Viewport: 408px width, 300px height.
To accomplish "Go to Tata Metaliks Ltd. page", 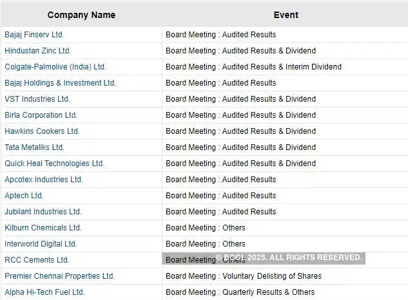I will coord(34,147).
